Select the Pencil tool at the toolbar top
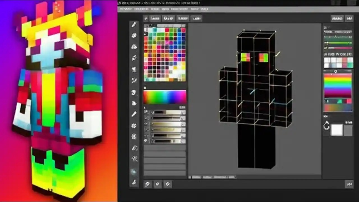The width and height of the screenshot is (359, 202). (x=134, y=25)
